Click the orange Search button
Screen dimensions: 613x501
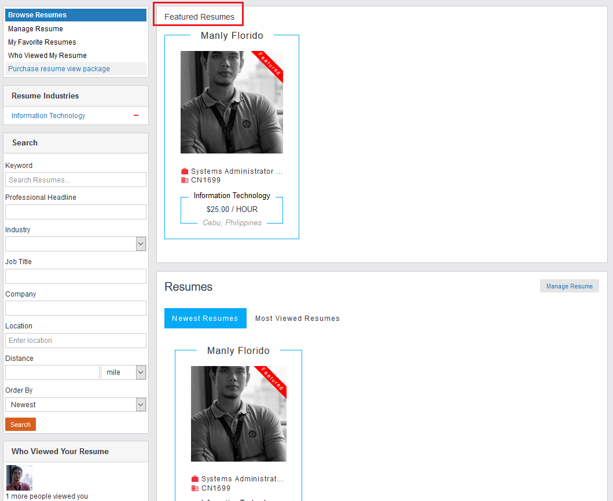tap(20, 425)
